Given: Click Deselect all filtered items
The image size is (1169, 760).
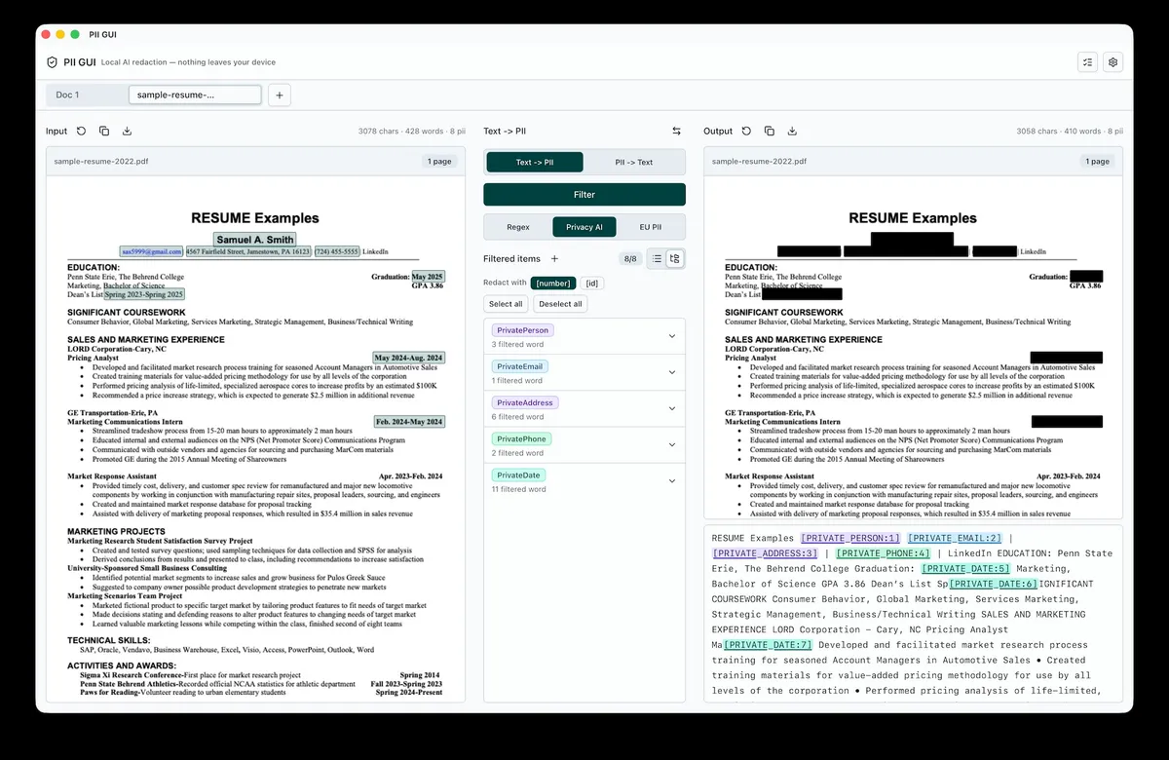Looking at the screenshot, I should [x=560, y=304].
